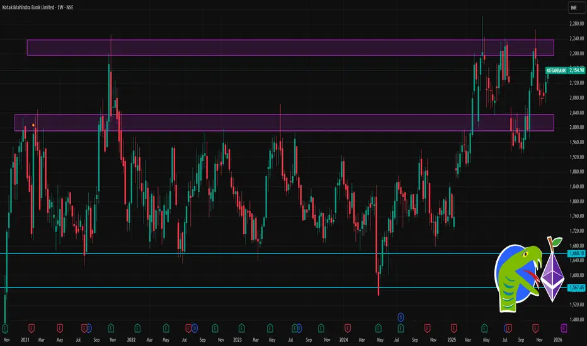
Task: Click blue dividend marker near Jul 2022
Action: coord(195,328)
